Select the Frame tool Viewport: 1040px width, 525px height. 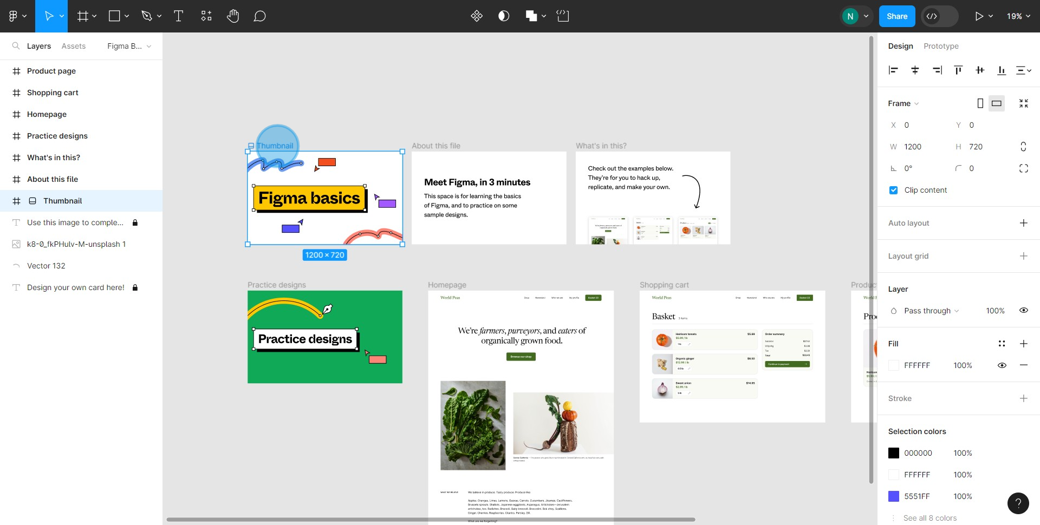pyautogui.click(x=82, y=16)
